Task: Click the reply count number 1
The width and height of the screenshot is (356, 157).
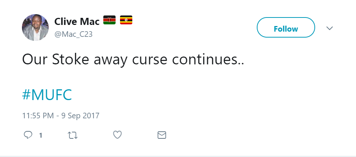Action: [40, 135]
